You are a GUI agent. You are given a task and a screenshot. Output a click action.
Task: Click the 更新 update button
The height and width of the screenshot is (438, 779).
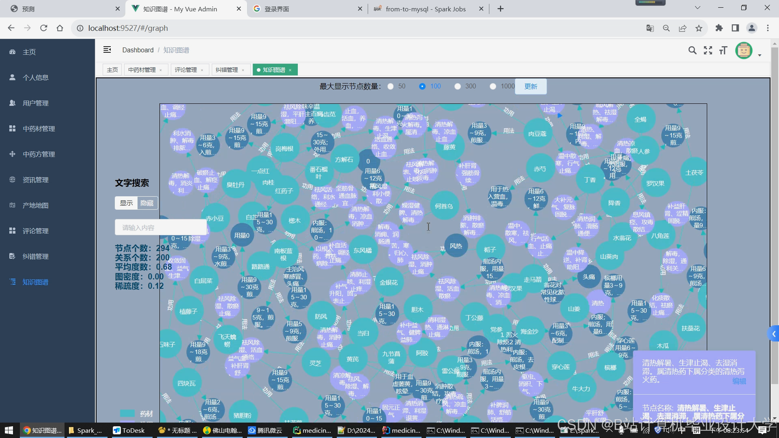click(531, 86)
